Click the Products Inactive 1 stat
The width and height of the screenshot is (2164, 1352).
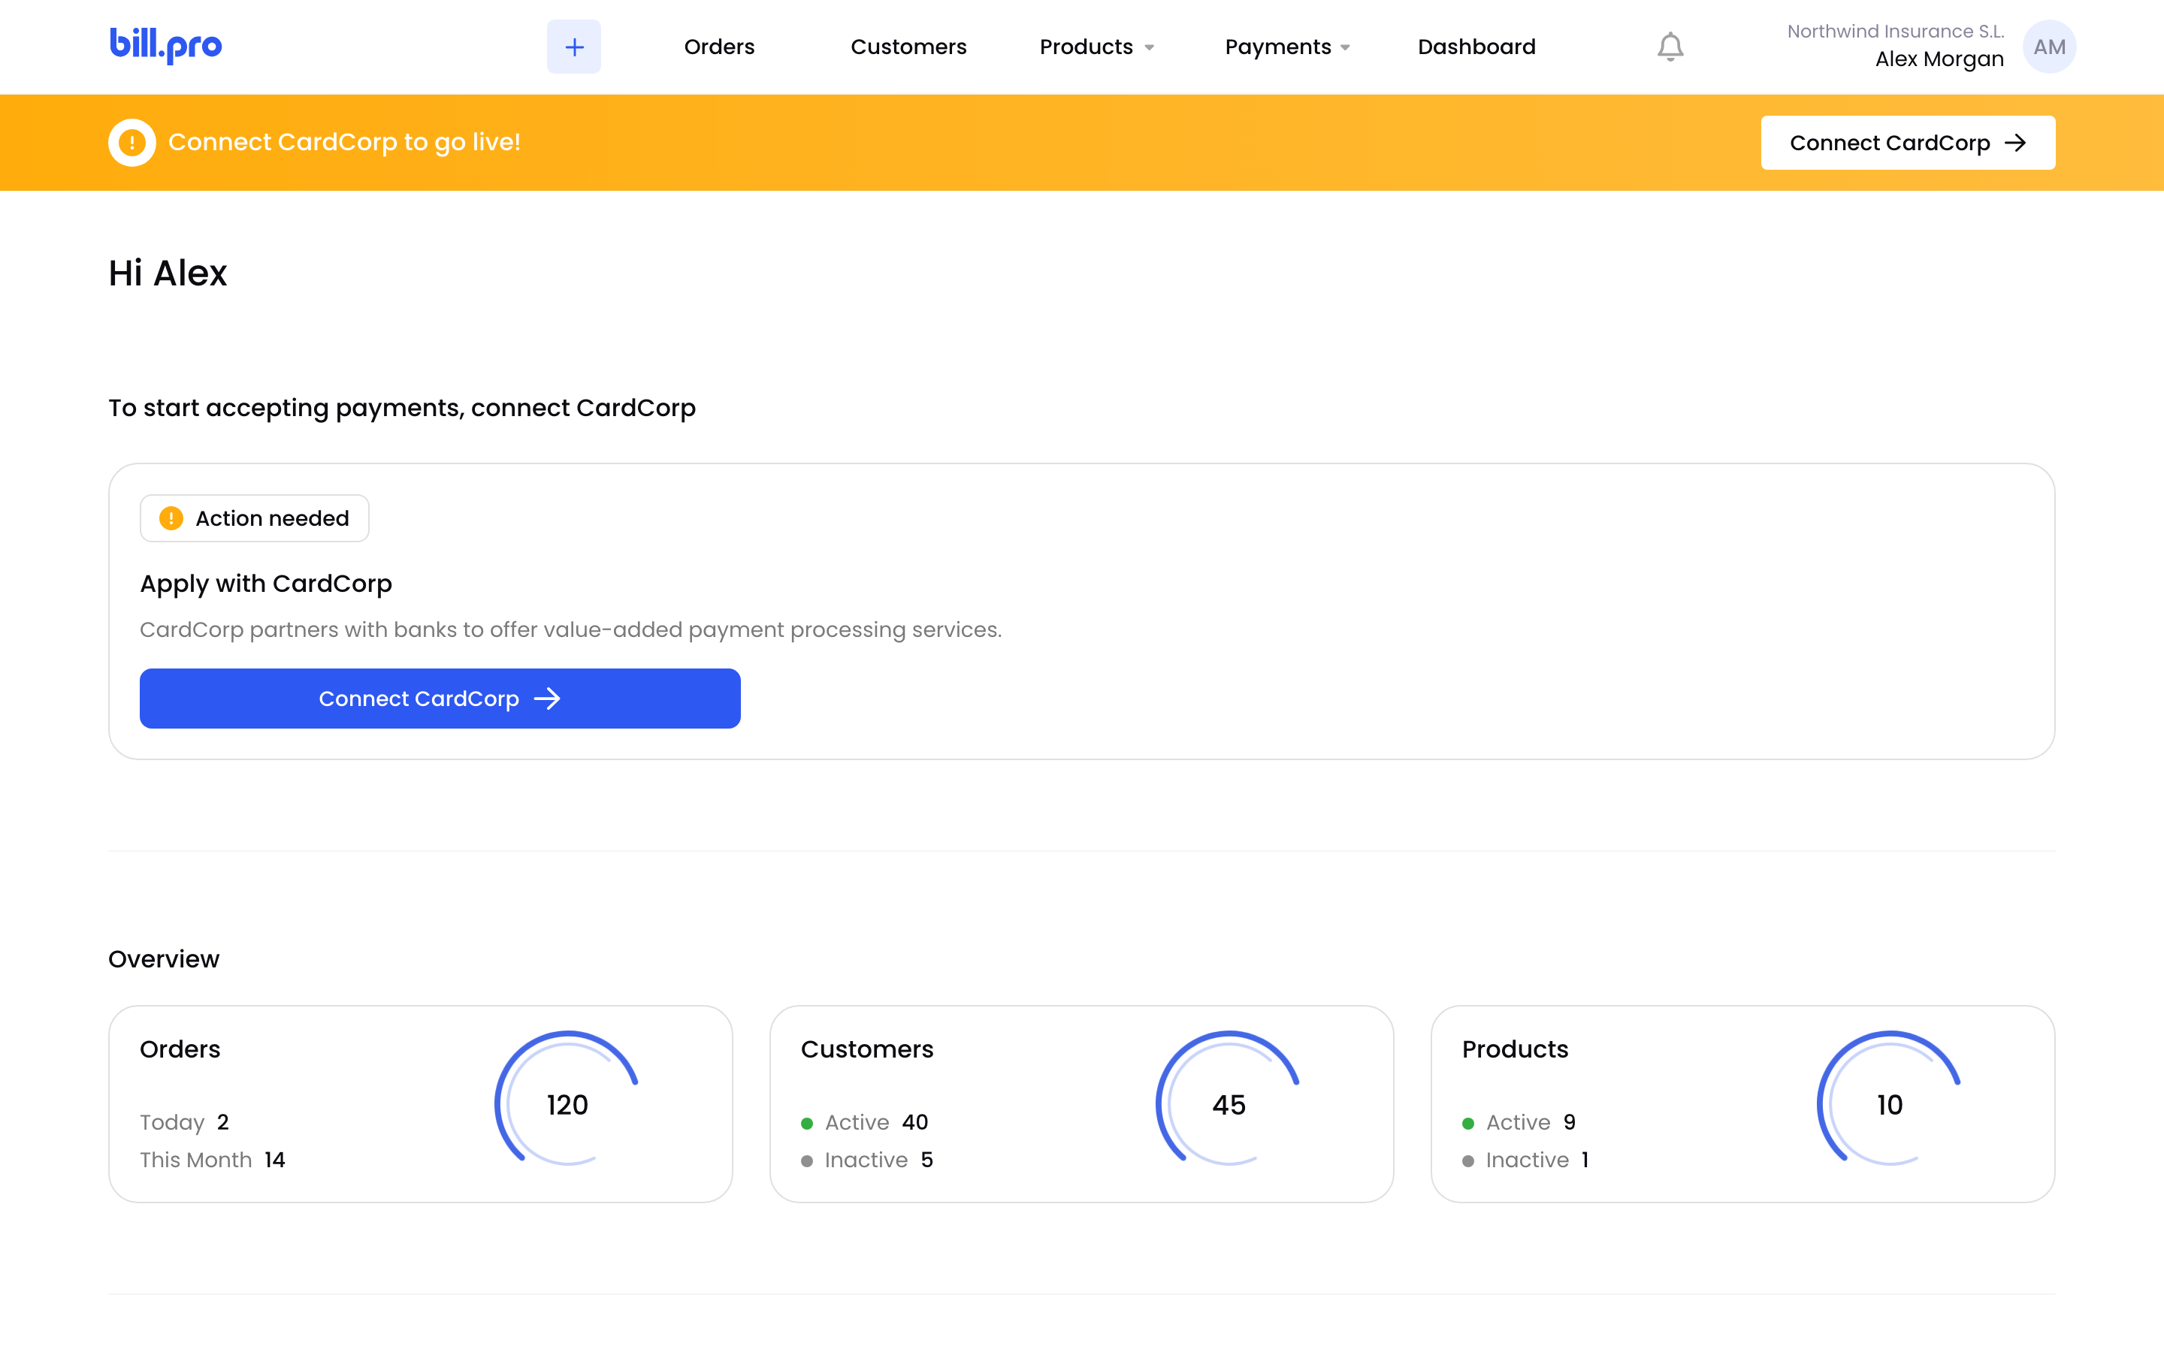tap(1525, 1160)
